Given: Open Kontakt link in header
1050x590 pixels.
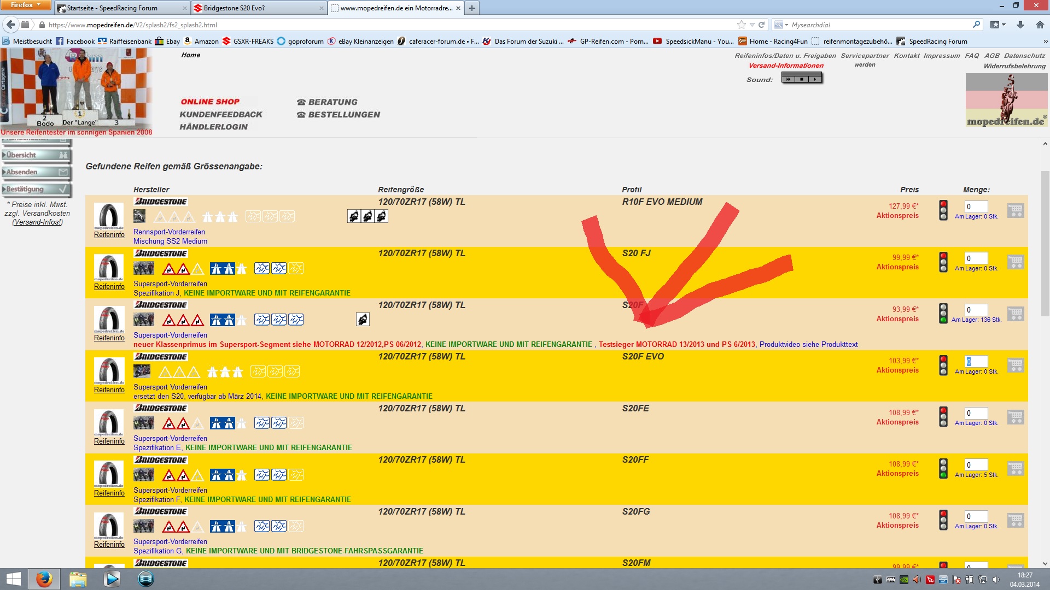Looking at the screenshot, I should pos(907,56).
